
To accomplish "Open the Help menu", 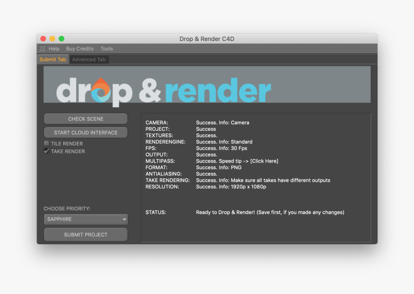I will pos(54,49).
